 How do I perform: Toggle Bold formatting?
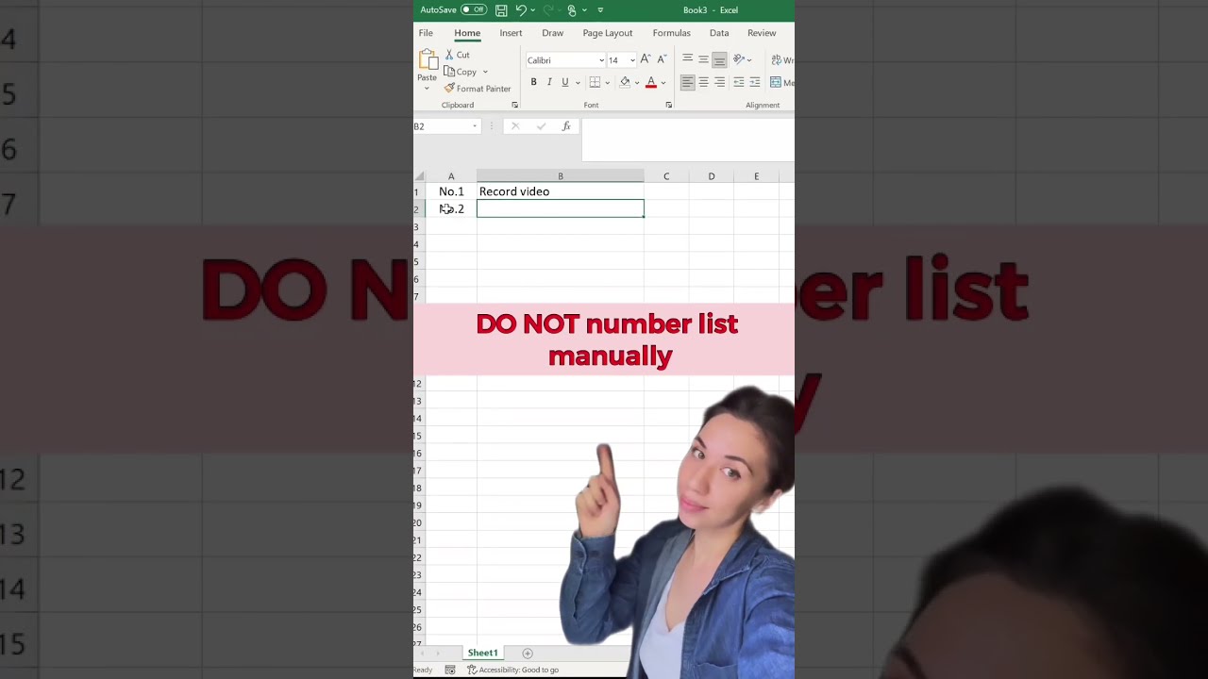[533, 82]
